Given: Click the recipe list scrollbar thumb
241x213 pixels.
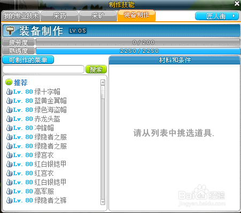Looking at the screenshot, I should point(103,92).
